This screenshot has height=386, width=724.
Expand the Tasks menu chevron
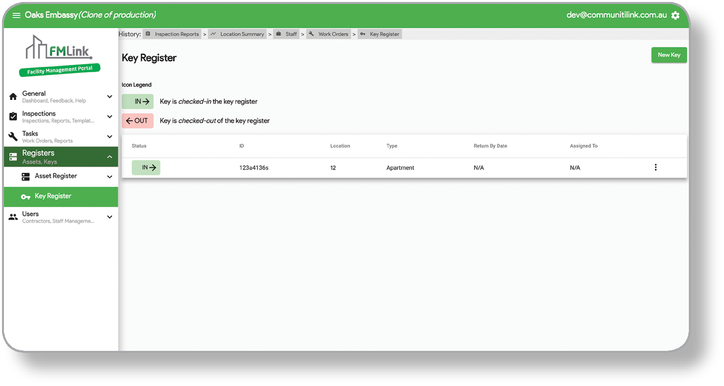pos(109,137)
